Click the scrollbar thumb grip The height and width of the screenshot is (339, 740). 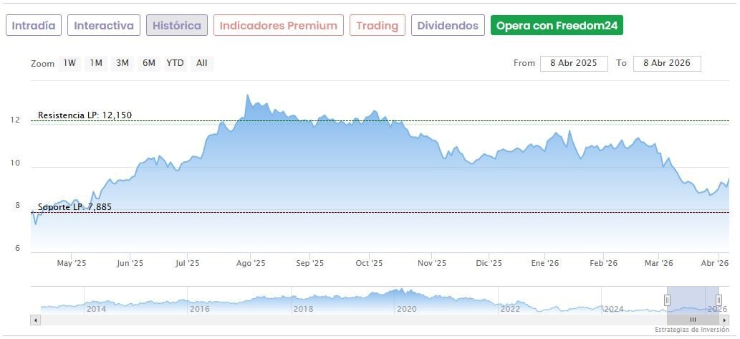(693, 320)
